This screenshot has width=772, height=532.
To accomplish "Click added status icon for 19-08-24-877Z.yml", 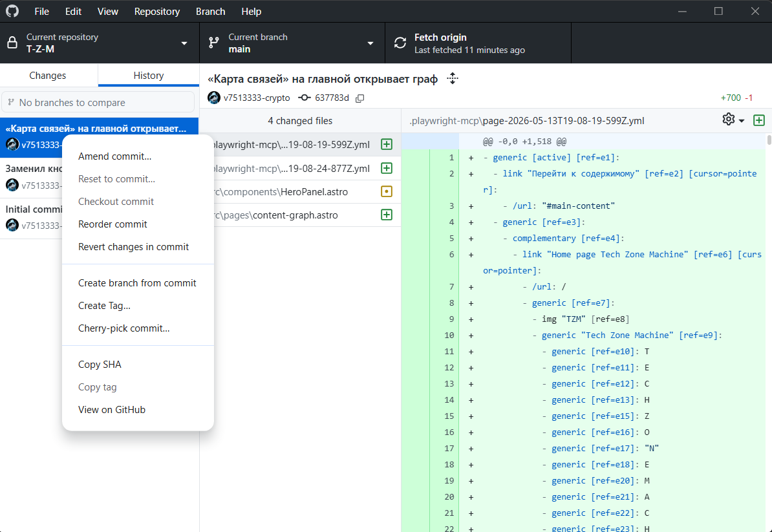I will (387, 168).
